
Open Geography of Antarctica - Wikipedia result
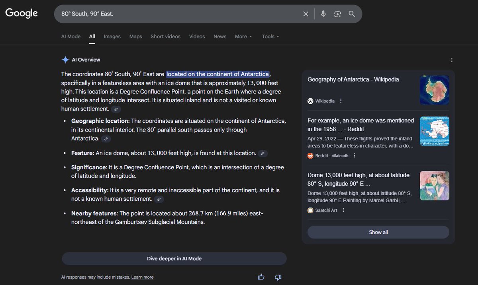click(x=353, y=79)
